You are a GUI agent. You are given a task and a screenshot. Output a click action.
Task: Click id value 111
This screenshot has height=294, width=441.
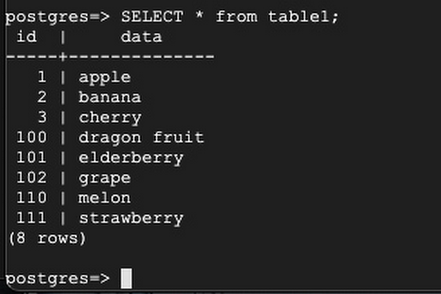click(31, 218)
